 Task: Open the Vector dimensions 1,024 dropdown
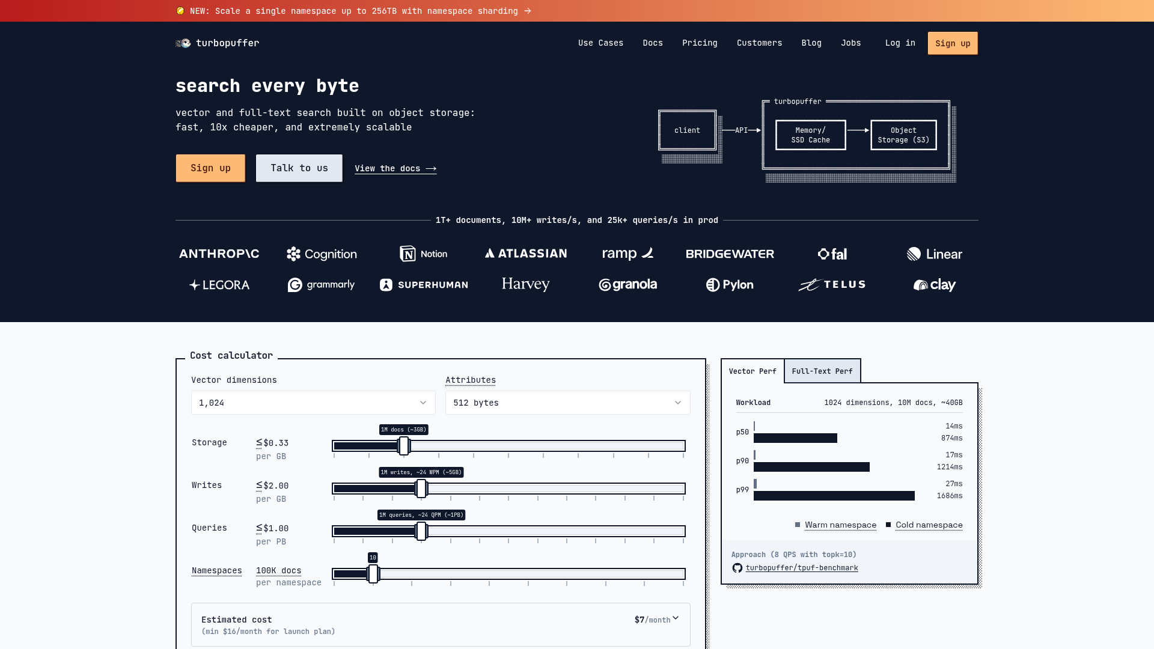(x=313, y=403)
